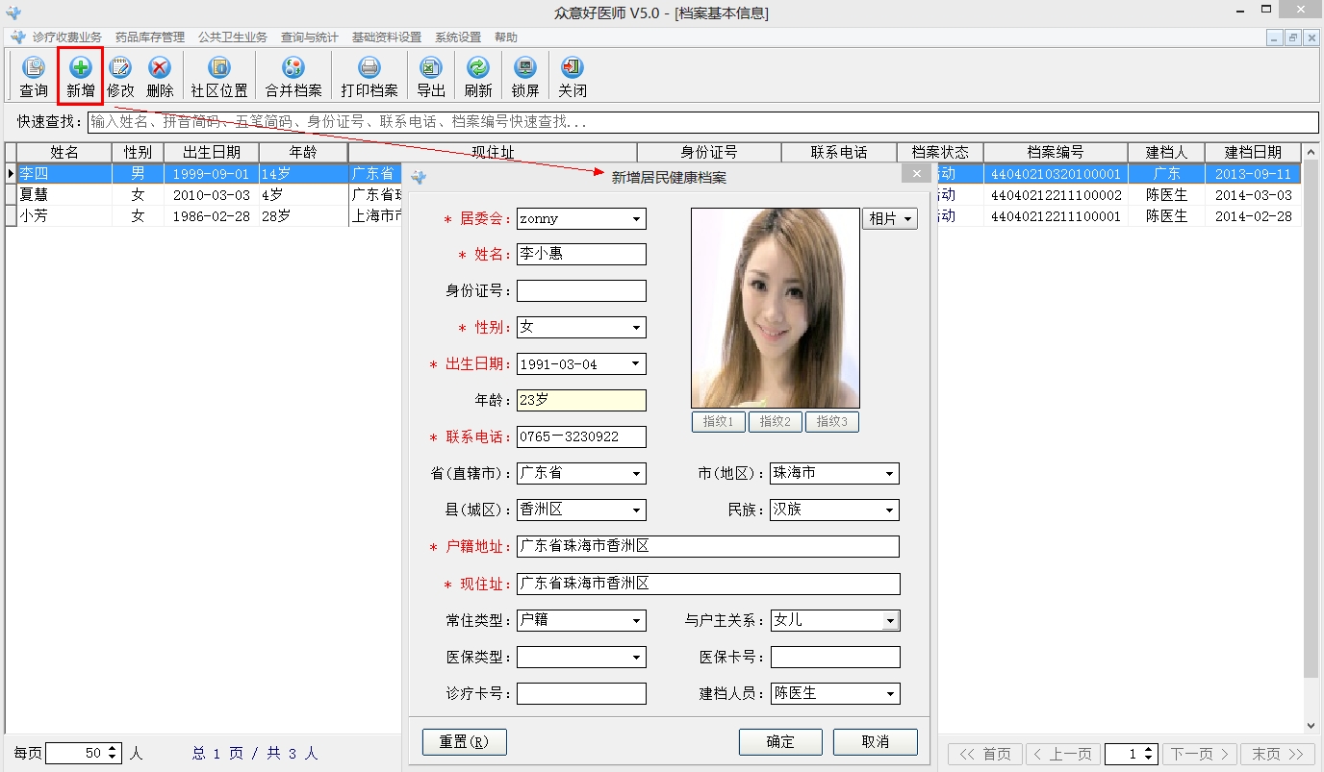Image resolution: width=1324 pixels, height=772 pixels.
Task: Expand the 建档人员 dropdown
Action: pyautogui.click(x=890, y=694)
